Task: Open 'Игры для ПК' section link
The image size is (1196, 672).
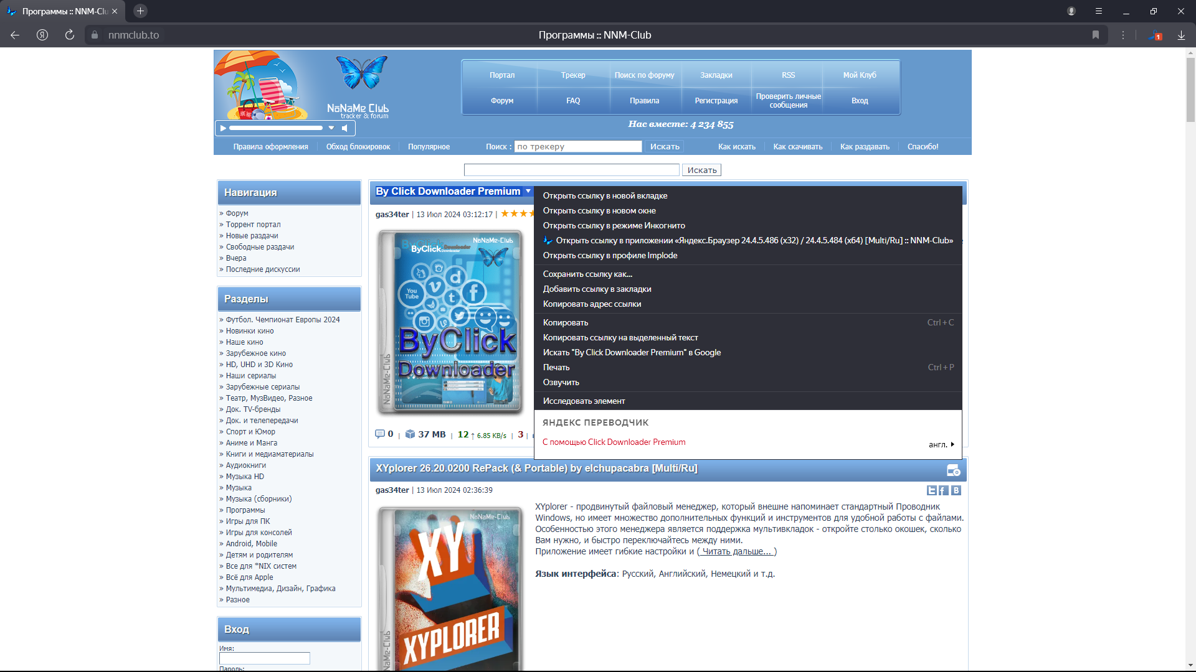Action: tap(248, 521)
